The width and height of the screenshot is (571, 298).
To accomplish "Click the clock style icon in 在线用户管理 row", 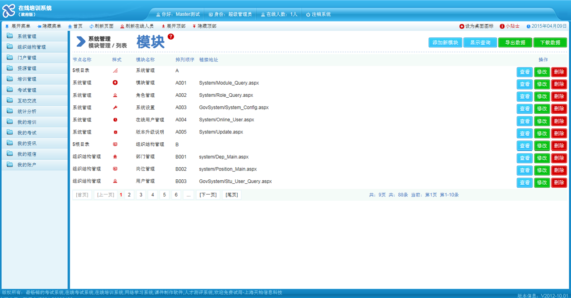I will coord(115,120).
